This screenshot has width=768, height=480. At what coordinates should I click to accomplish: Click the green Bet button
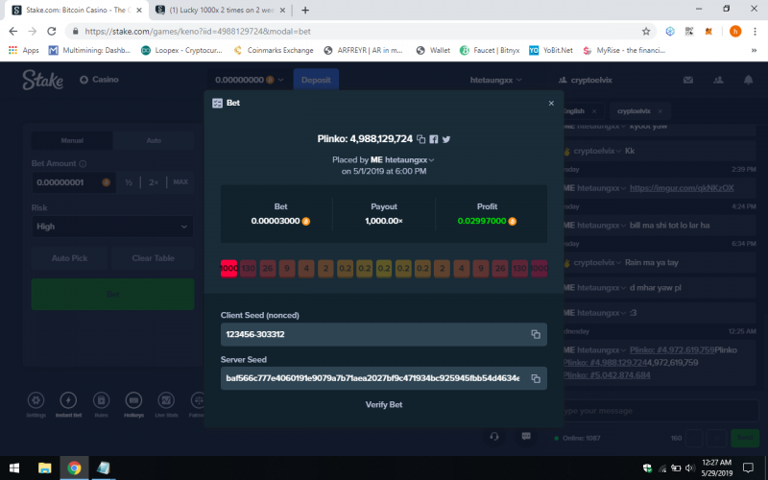[x=112, y=294]
